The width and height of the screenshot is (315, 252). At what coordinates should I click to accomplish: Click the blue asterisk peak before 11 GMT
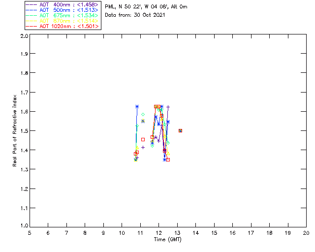tap(137, 106)
